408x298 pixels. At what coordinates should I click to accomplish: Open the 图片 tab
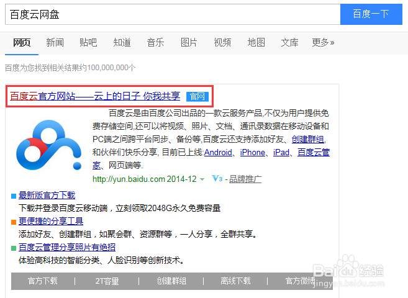coord(189,42)
